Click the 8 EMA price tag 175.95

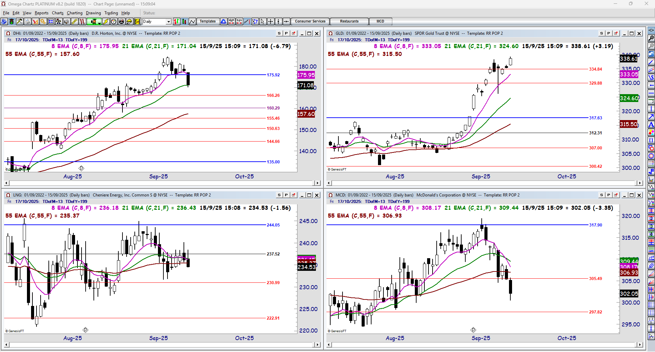pos(306,75)
